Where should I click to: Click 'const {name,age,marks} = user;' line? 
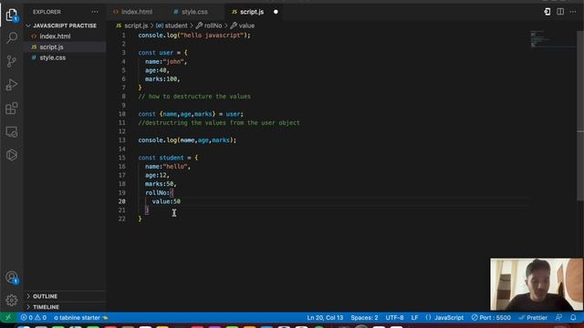click(191, 114)
